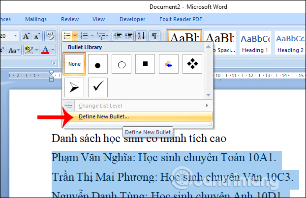Open the Numbering dropdown arrow
Viewport: 306px width, 198px height.
coord(92,36)
